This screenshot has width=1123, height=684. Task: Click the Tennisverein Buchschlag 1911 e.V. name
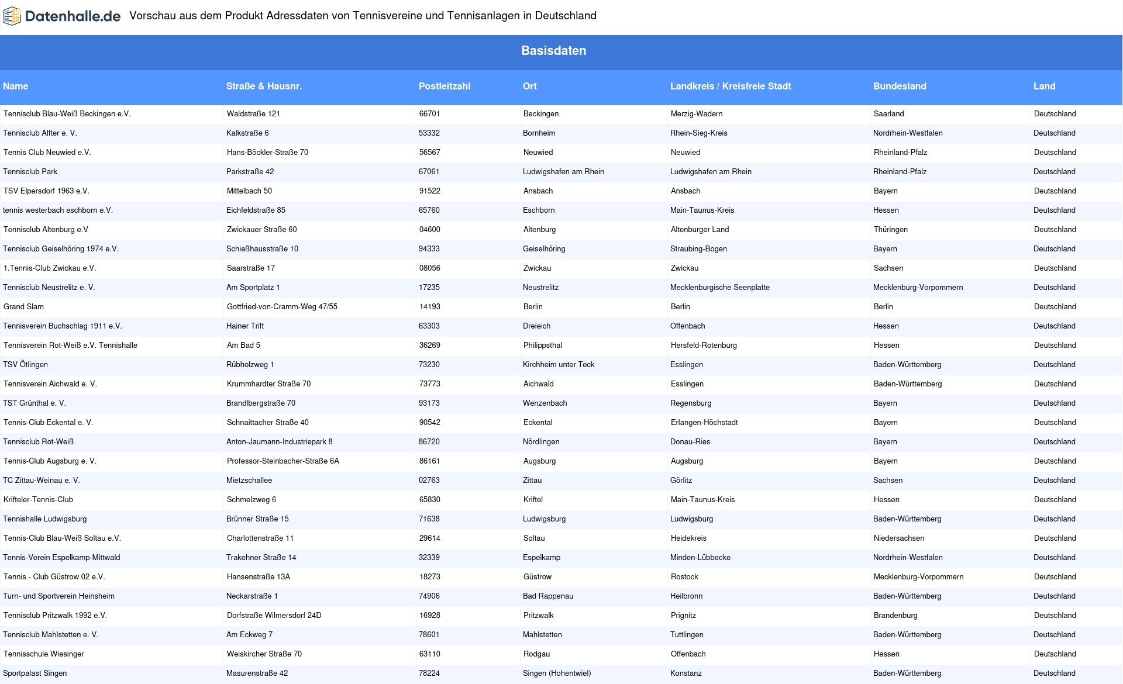[x=62, y=326]
